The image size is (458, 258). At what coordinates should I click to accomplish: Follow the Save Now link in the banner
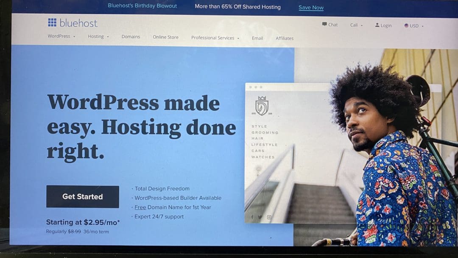click(x=310, y=7)
